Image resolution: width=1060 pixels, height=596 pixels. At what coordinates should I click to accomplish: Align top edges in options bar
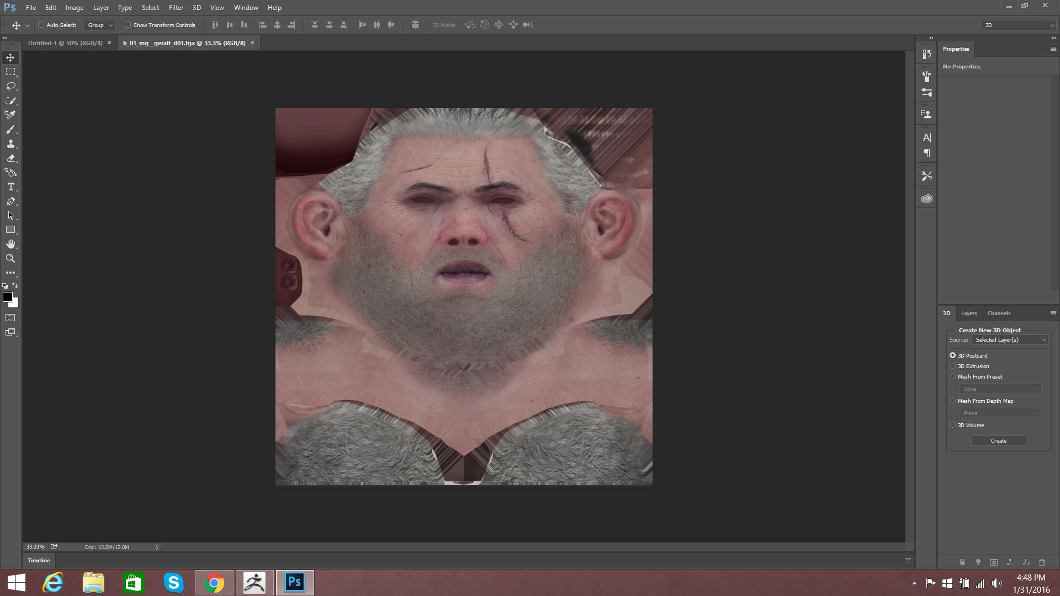click(215, 25)
